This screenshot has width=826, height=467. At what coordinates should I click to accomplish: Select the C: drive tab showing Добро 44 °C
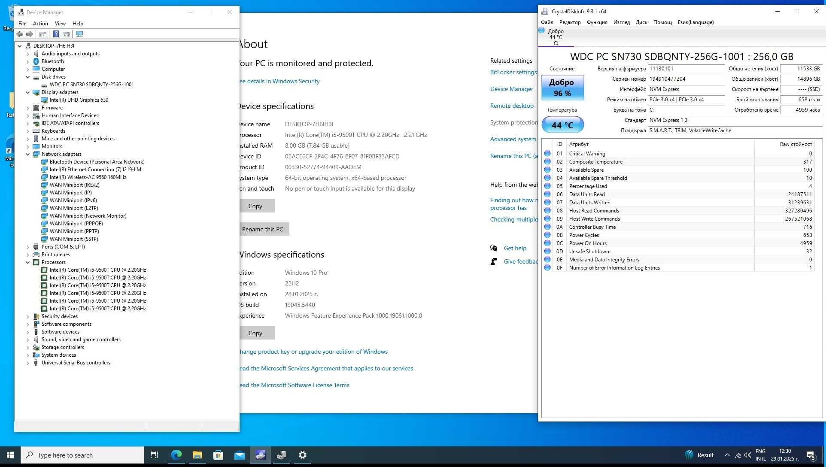pos(556,37)
